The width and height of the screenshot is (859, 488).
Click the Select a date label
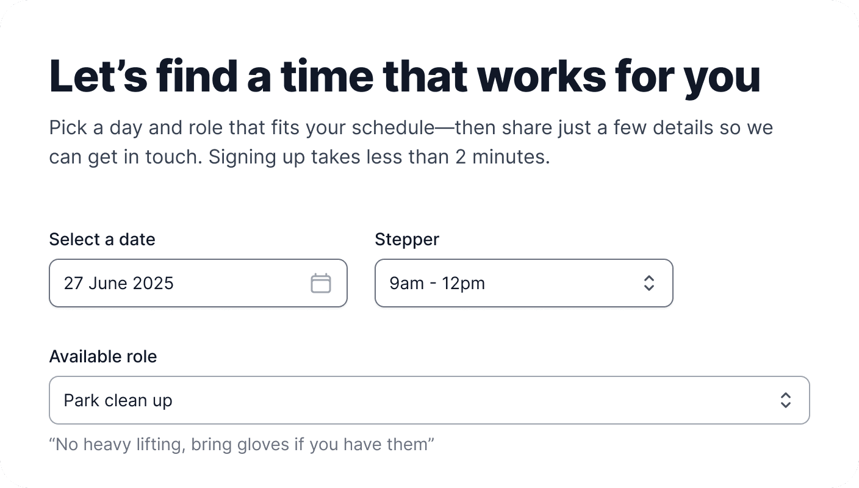coord(102,239)
